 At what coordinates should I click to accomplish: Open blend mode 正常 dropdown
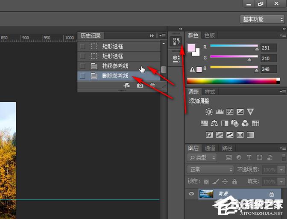click(211, 169)
